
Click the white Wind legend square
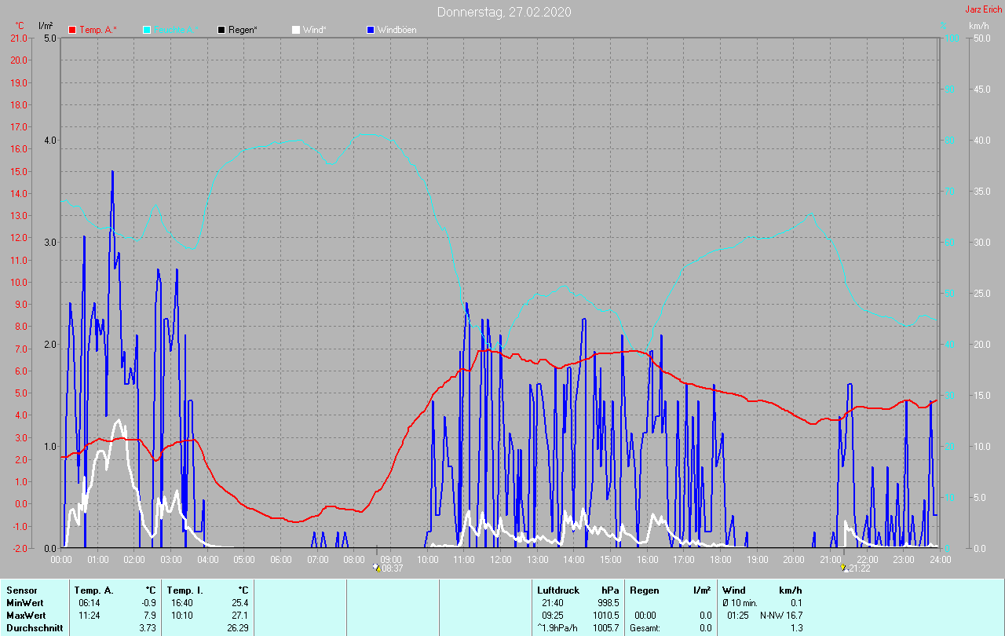coord(296,30)
